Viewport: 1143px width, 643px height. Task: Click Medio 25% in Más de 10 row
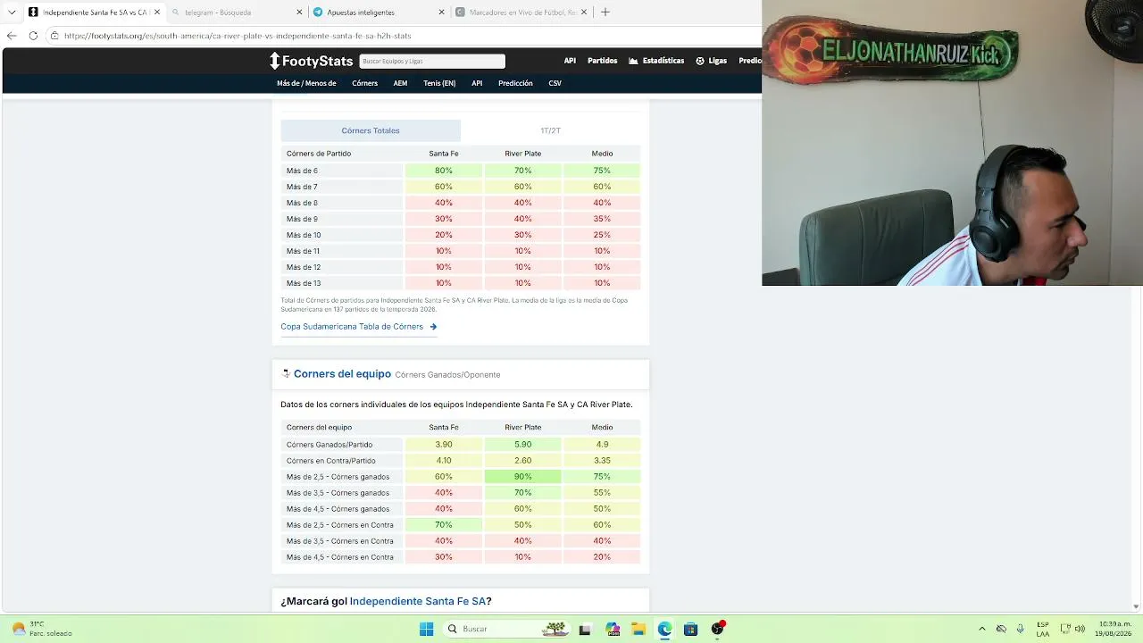tap(602, 235)
